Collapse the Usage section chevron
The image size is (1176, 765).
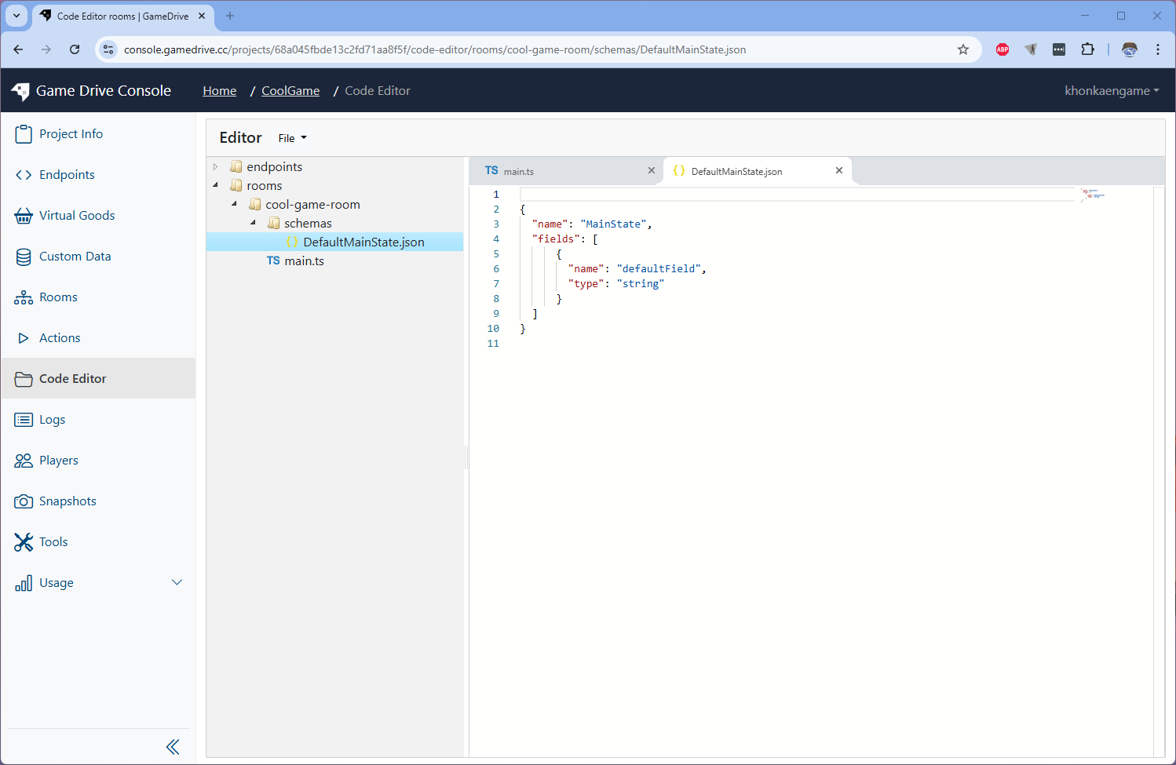(x=177, y=582)
